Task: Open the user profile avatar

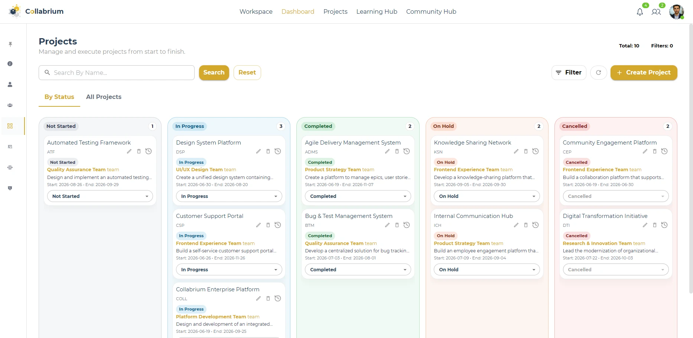Action: [676, 12]
